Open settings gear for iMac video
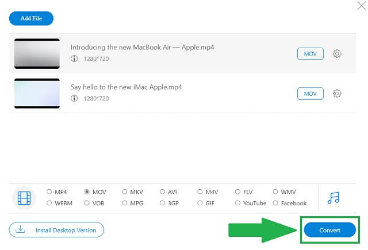This screenshot has height=250, width=368. [x=337, y=93]
